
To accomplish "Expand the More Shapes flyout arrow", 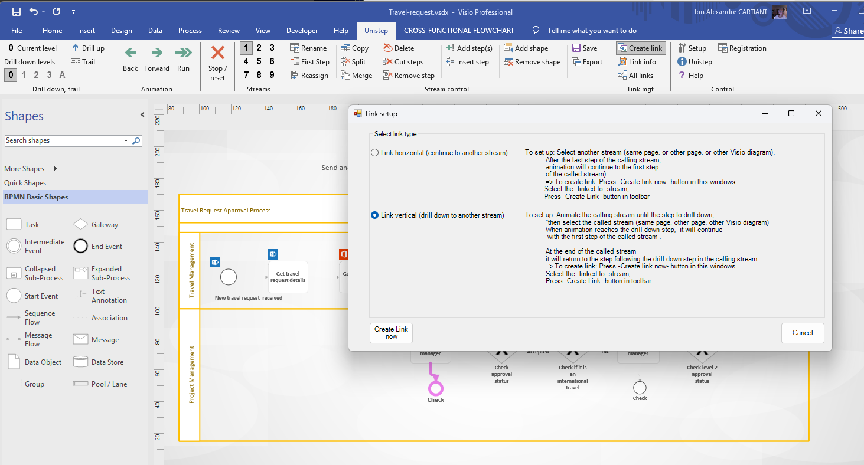I will [x=56, y=169].
